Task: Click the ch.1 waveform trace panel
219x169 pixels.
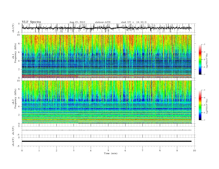Action: click(109, 28)
